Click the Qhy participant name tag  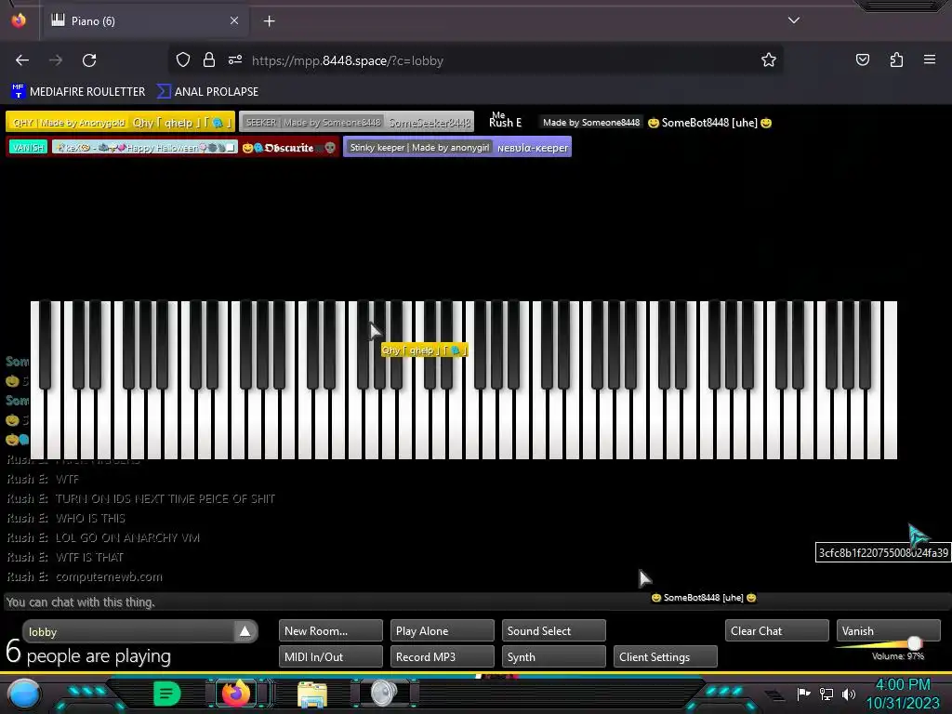pyautogui.click(x=120, y=122)
